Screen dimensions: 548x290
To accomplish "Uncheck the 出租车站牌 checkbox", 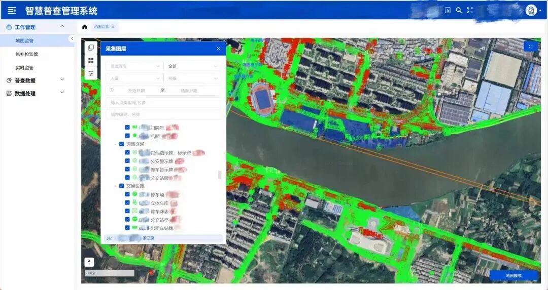I will pyautogui.click(x=127, y=228).
